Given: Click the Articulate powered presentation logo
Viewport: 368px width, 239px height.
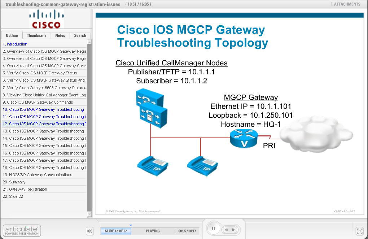Looking at the screenshot, I should [22, 231].
